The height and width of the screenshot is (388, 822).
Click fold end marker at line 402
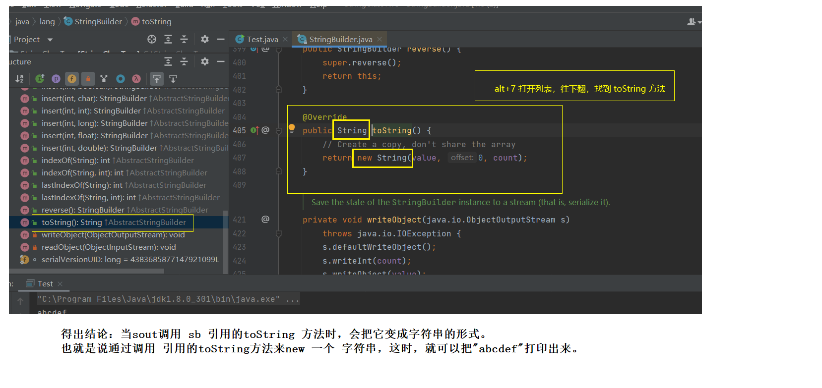click(279, 89)
